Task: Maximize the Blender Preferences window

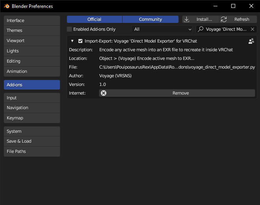Action: click(x=233, y=6)
